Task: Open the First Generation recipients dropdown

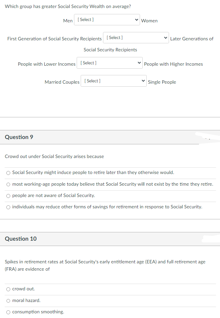Action: click(x=136, y=37)
